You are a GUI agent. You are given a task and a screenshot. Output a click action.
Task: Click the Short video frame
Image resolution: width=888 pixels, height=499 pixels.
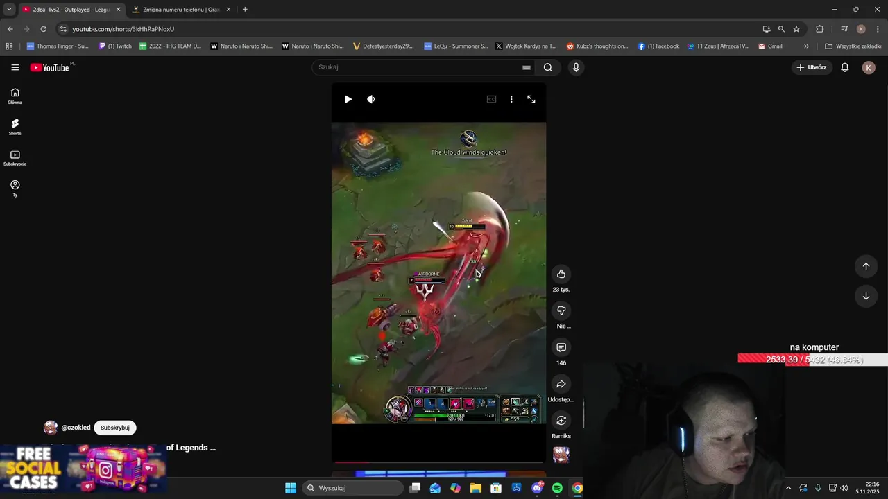click(438, 272)
